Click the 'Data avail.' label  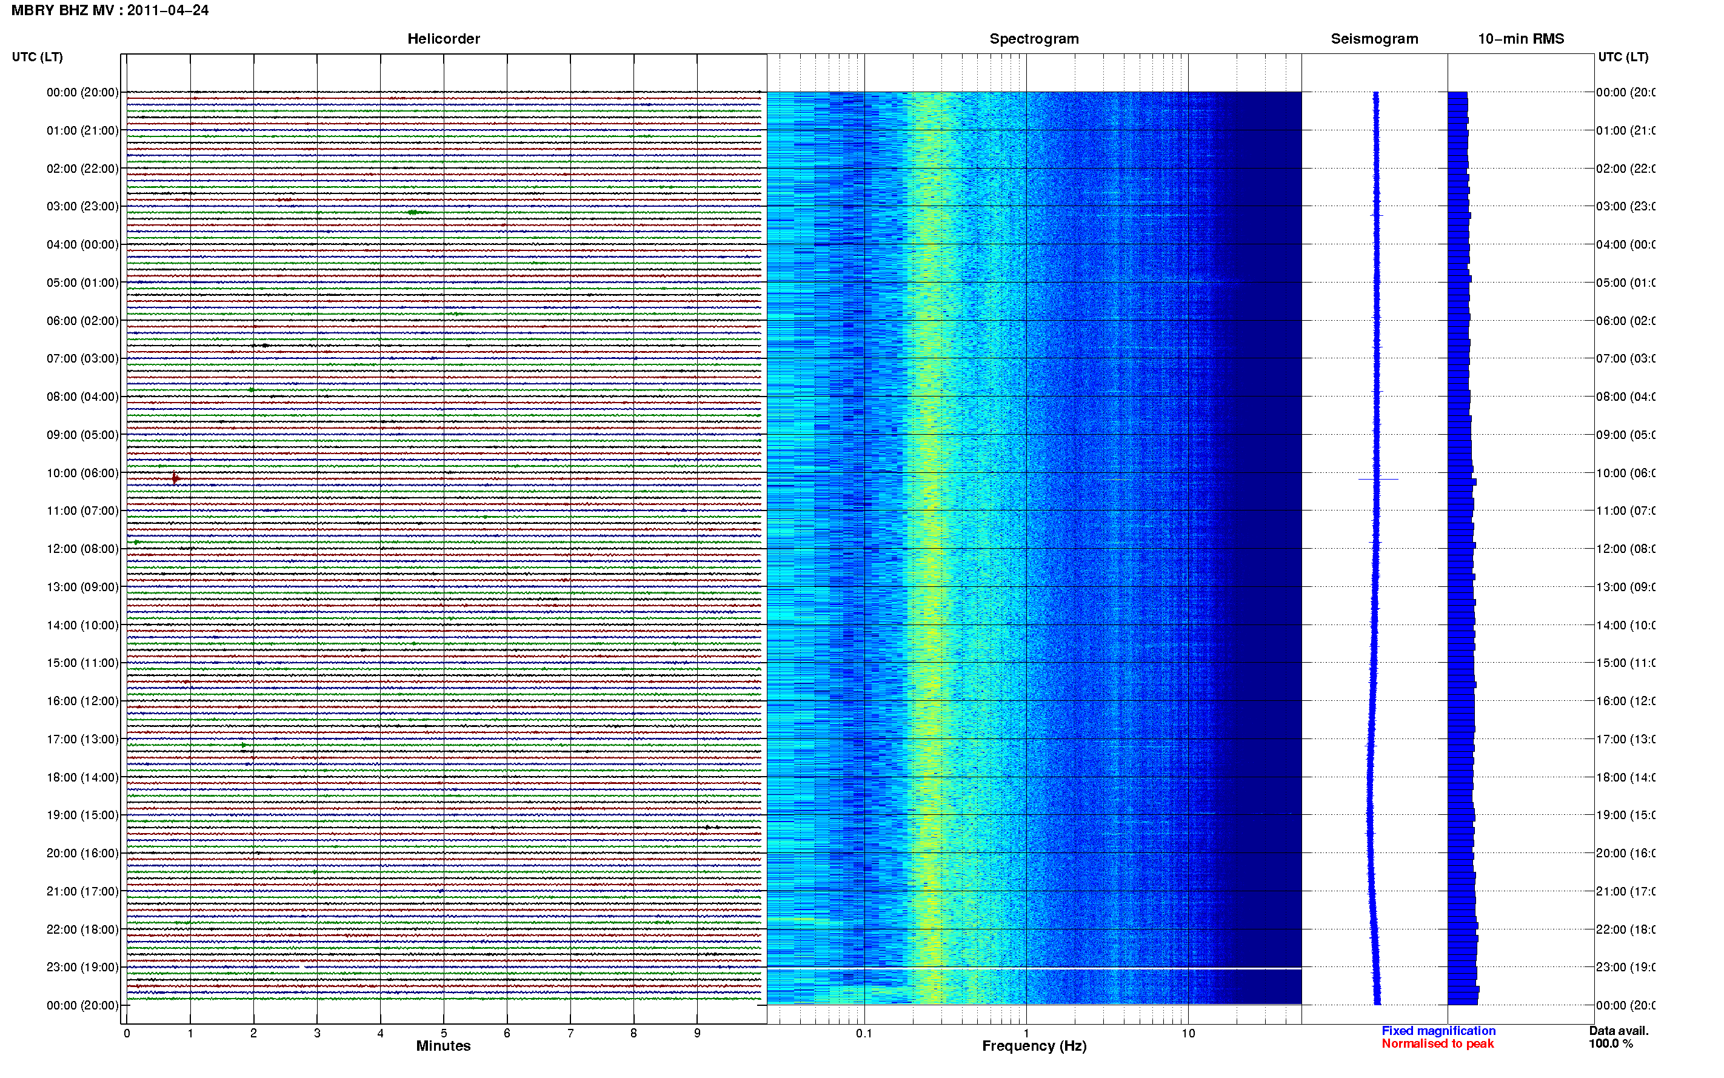point(1619,1032)
